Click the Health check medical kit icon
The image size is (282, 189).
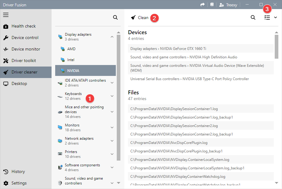pos(6,26)
